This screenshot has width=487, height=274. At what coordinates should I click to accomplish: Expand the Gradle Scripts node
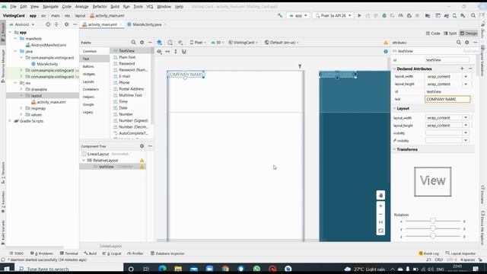click(10, 121)
